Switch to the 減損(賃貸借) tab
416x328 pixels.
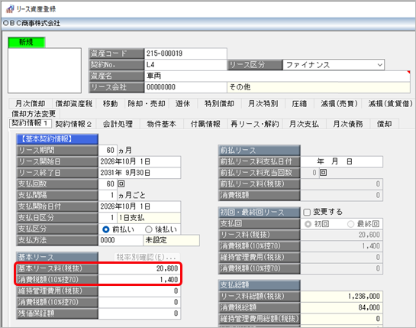pyautogui.click(x=390, y=103)
